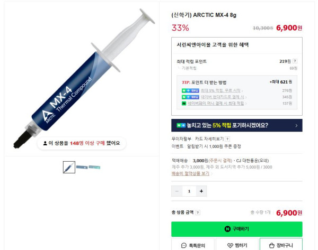Screen dimensions: 318x250
Task: Open the 최대 5% 적립, 무료 시작 link
Action: (220, 90)
